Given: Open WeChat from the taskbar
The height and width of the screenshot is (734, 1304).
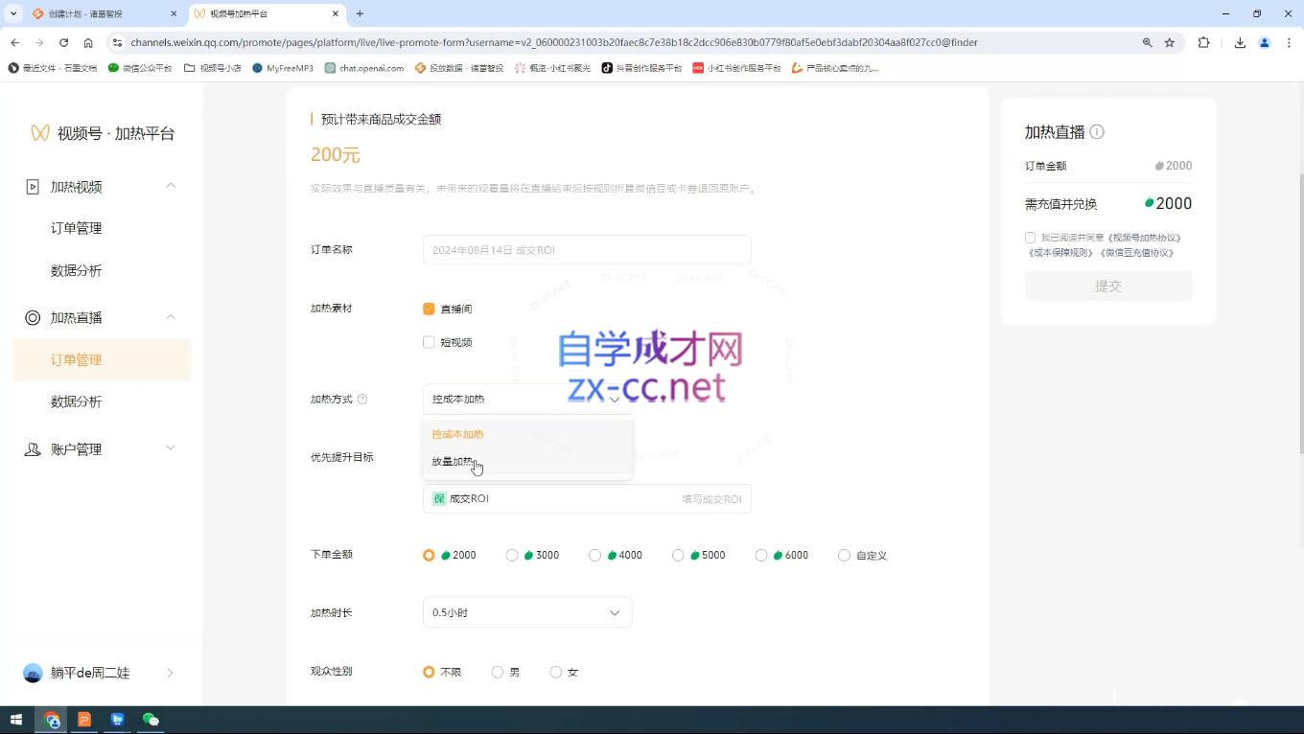Looking at the screenshot, I should click(150, 720).
